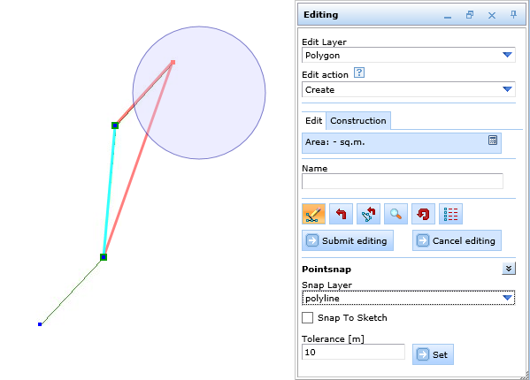
Task: Click the Set tolerance button
Action: point(433,354)
